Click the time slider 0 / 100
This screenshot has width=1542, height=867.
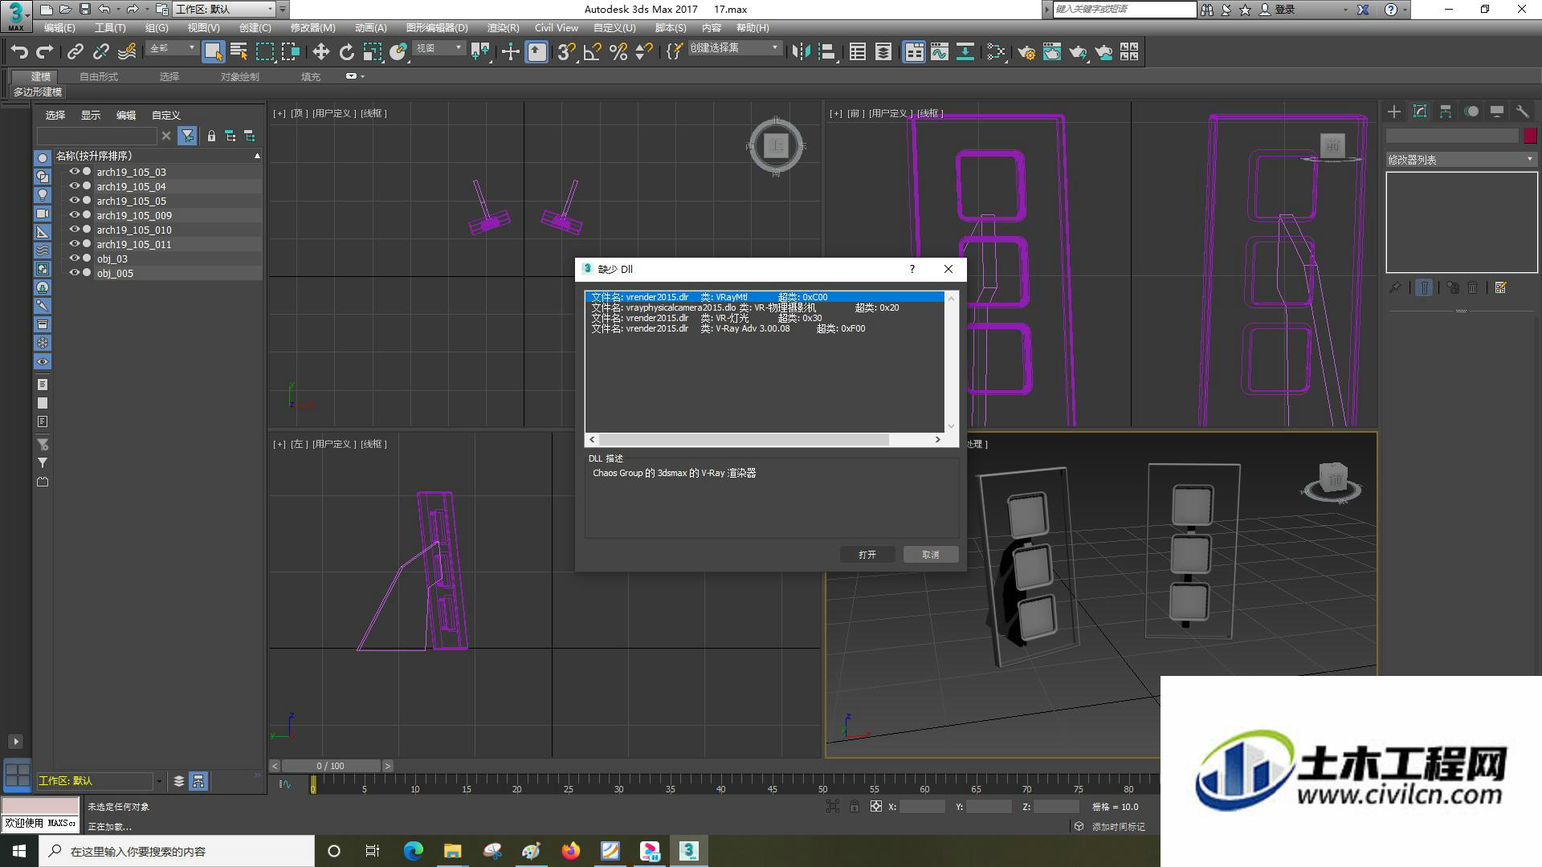(x=330, y=766)
